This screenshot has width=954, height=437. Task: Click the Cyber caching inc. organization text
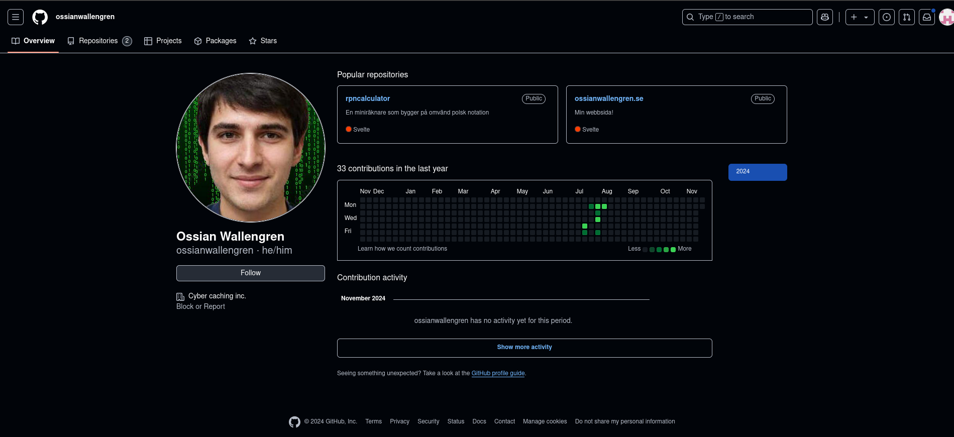point(217,296)
